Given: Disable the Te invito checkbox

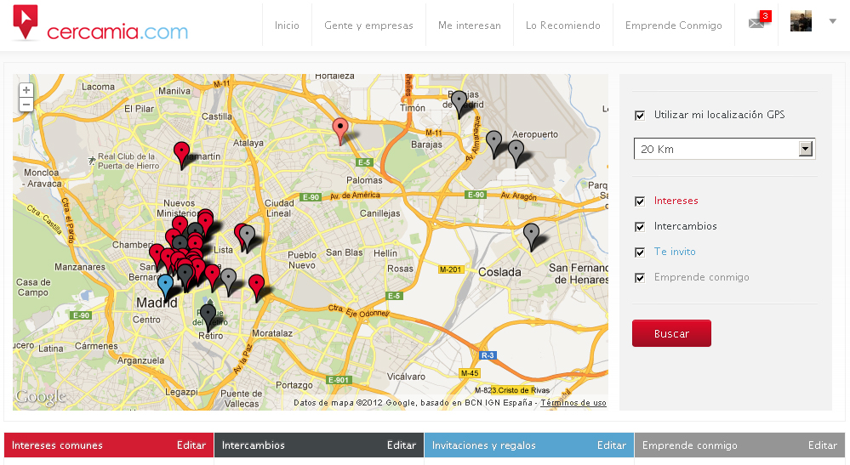Looking at the screenshot, I should click(x=640, y=252).
